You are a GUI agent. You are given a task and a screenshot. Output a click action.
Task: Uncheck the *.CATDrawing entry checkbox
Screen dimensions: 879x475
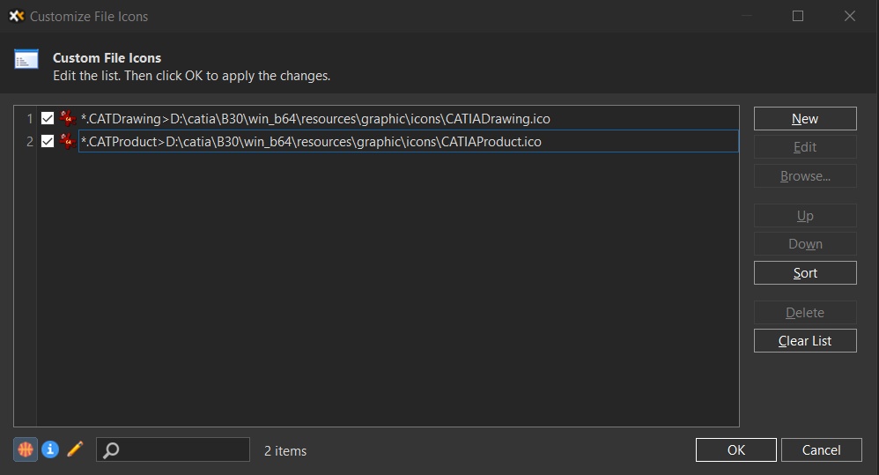[x=48, y=118]
